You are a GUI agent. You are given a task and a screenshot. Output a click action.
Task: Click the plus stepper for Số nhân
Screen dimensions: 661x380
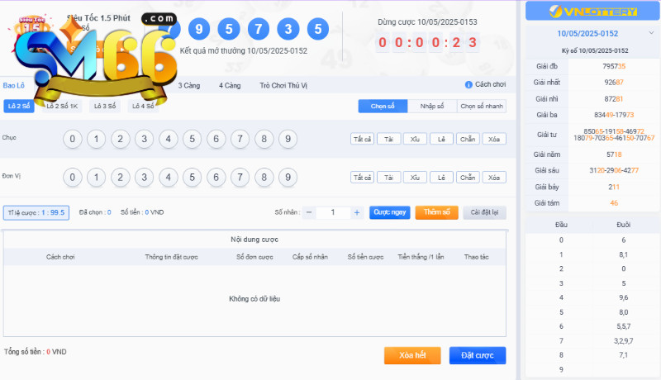(x=357, y=212)
